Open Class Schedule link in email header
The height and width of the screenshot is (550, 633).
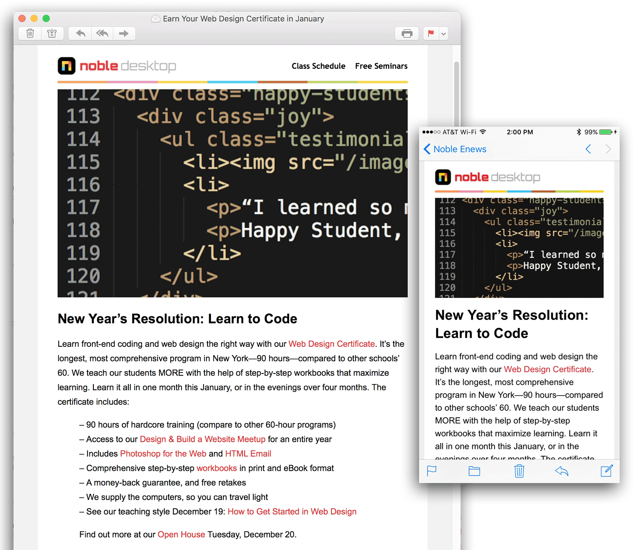[318, 66]
